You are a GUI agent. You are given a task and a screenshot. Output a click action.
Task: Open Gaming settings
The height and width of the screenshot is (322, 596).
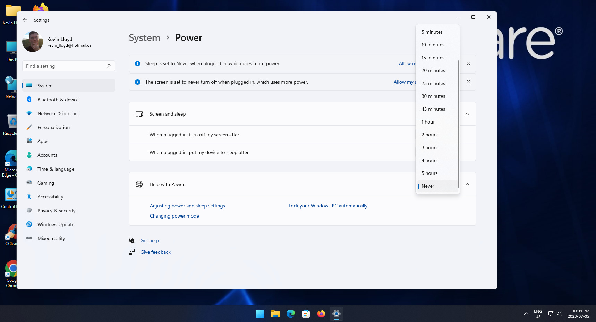69,183
